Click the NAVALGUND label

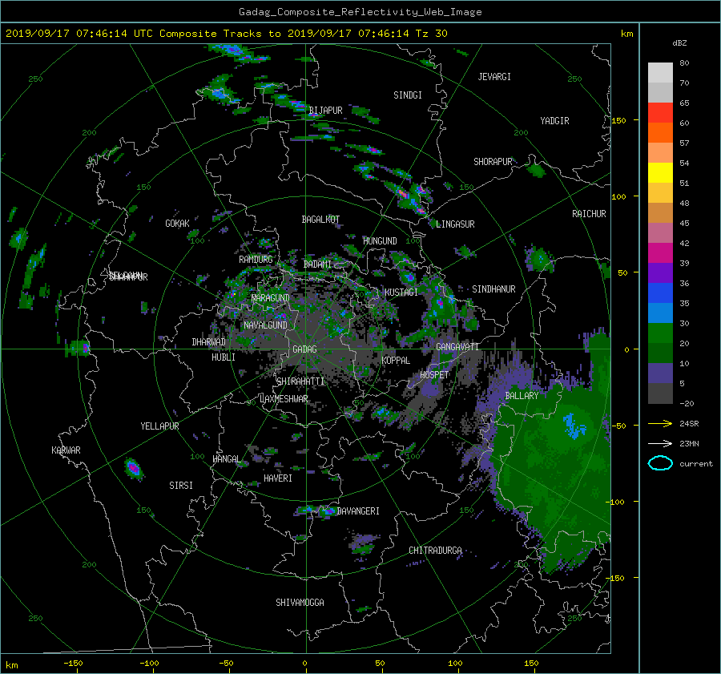tap(265, 325)
